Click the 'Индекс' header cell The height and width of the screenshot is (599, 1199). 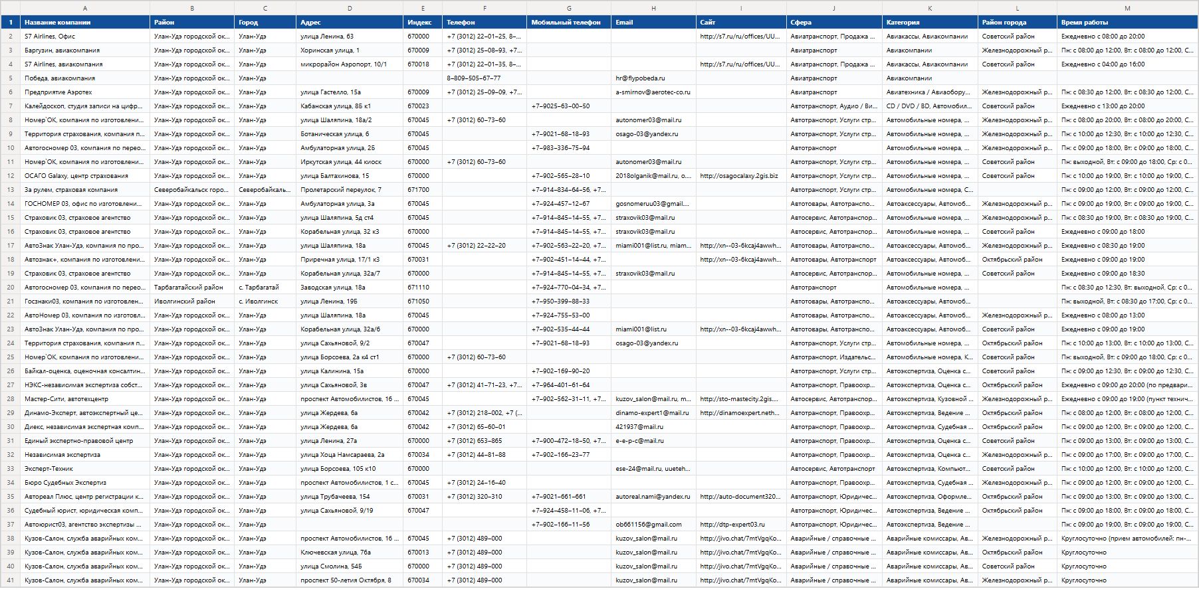(423, 23)
